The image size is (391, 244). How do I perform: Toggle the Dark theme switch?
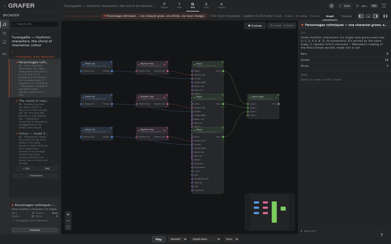click(345, 6)
